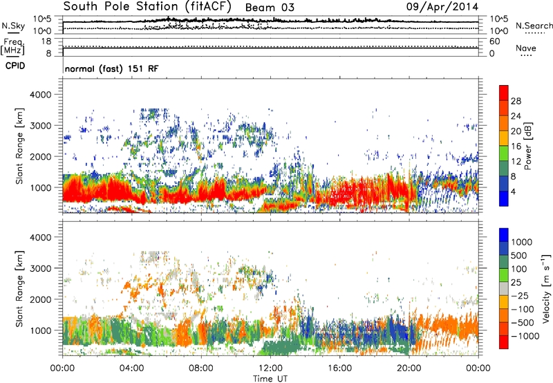Click the 'CPID' label
Viewport: 553px width, 383px height.
[15, 66]
